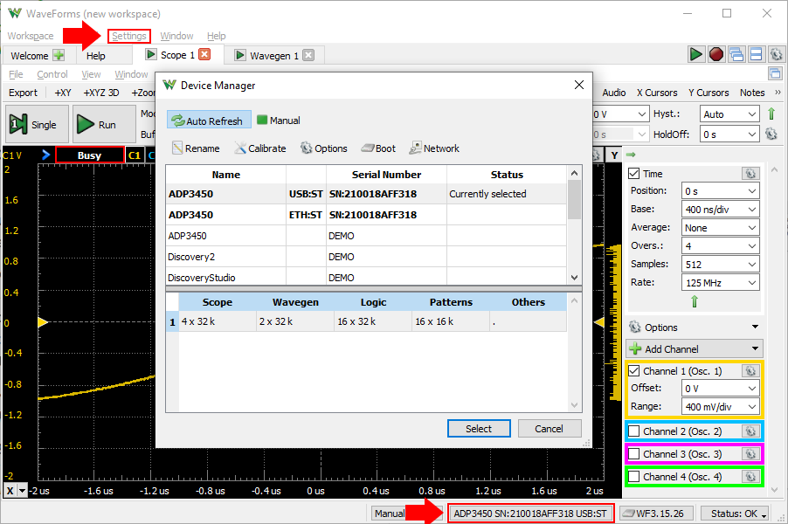Click the Calibrate tool icon

[x=240, y=148]
